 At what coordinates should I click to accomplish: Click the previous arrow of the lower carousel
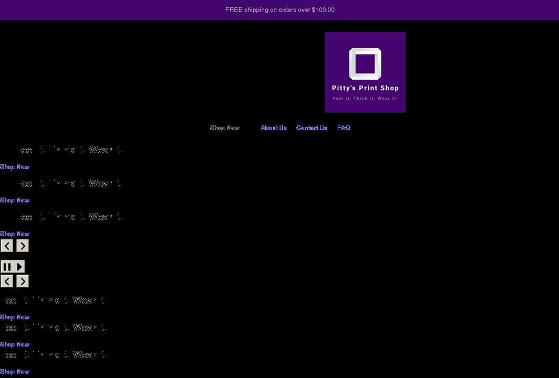click(6, 281)
